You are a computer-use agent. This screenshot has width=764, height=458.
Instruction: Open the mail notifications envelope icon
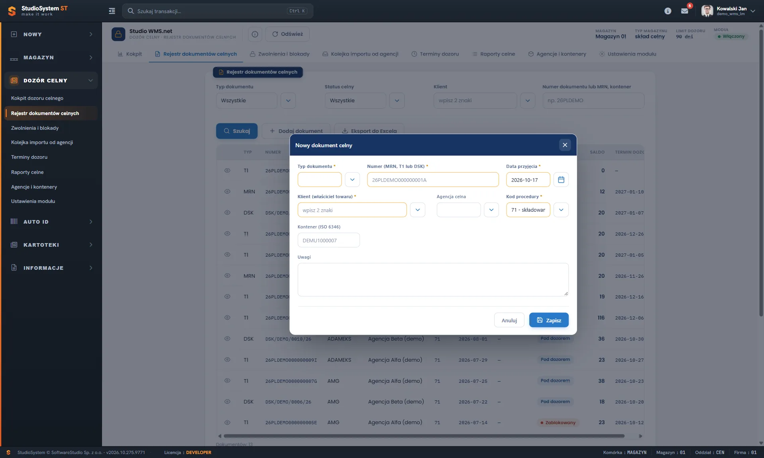click(685, 11)
